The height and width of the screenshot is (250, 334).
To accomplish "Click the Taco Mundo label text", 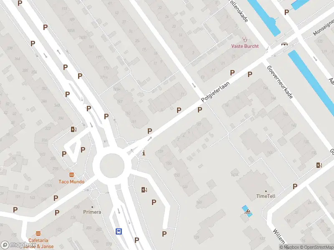I will 71,182.
